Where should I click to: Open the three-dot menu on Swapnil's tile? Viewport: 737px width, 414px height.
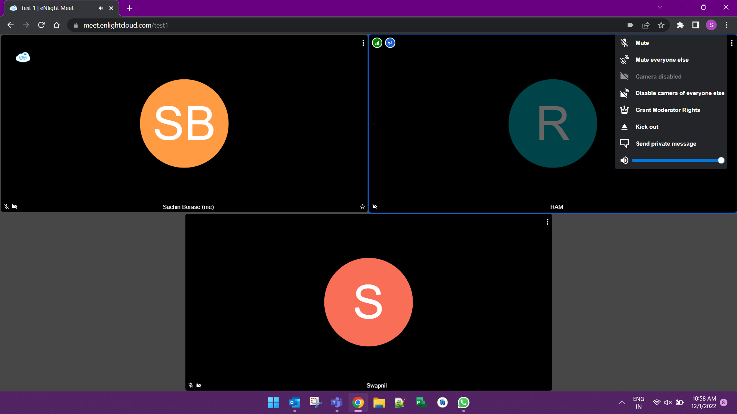[x=547, y=222]
